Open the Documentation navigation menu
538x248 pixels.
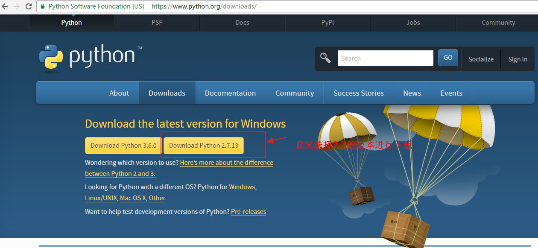(x=230, y=93)
